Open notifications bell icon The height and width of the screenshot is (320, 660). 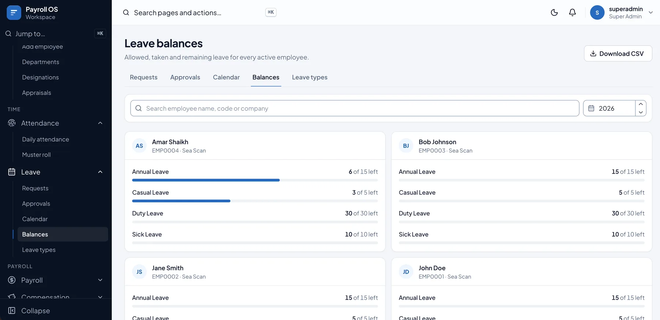pyautogui.click(x=572, y=12)
